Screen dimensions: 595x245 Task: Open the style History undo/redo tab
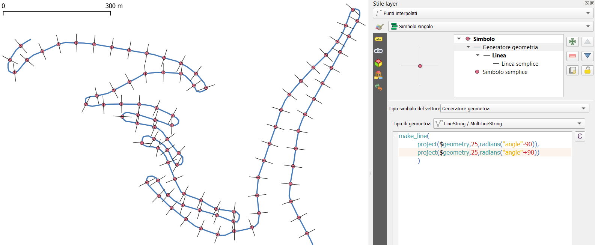point(378,87)
